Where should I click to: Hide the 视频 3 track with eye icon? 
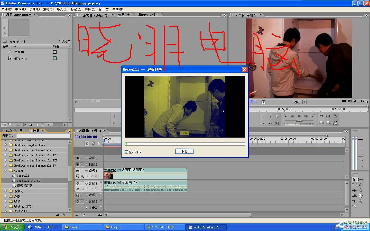(x=77, y=158)
